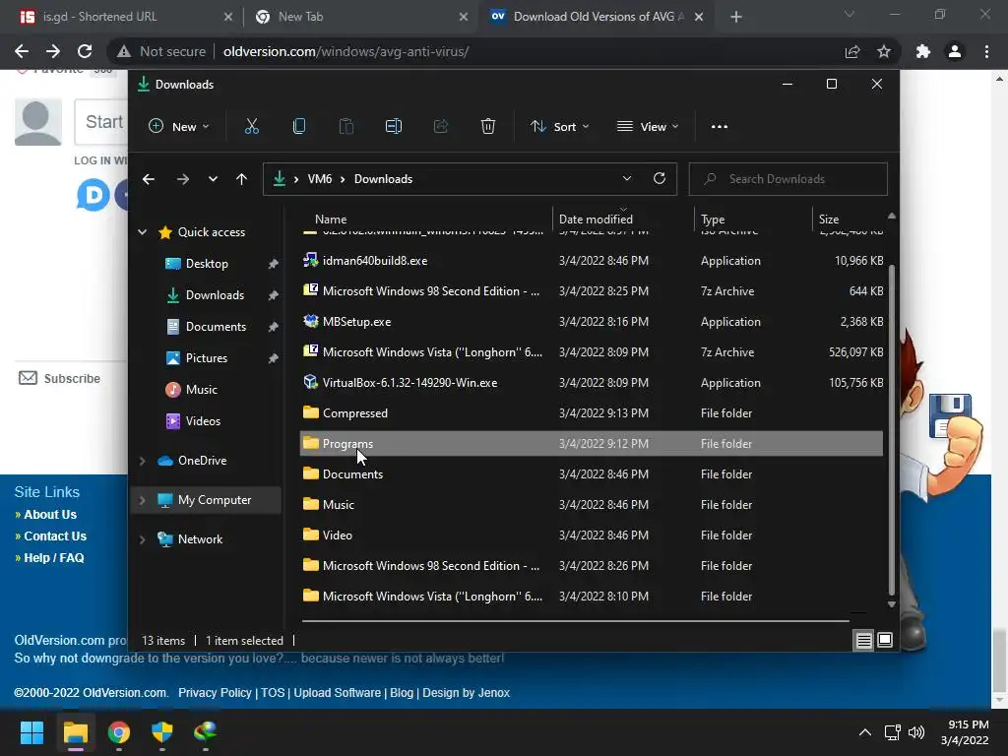Viewport: 1008px width, 756px height.
Task: Open Chrome three-dot menu
Action: click(986, 51)
